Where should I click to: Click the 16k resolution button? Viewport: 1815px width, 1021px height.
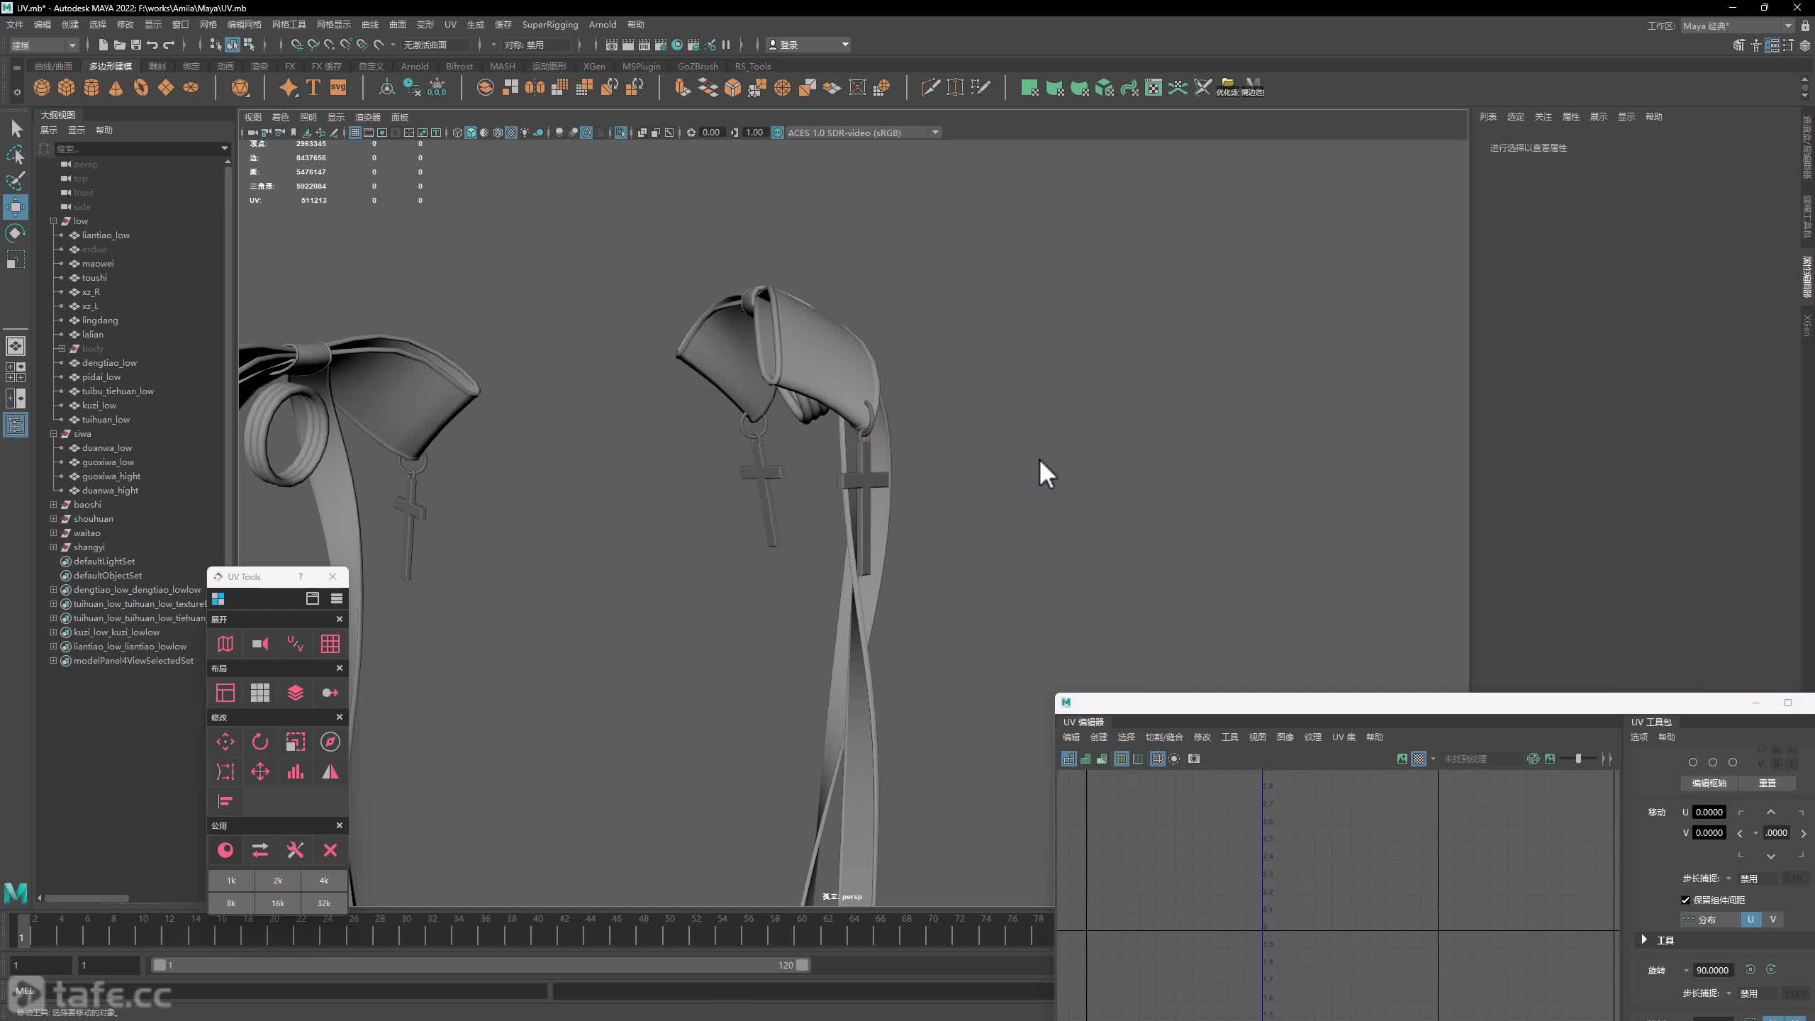(x=278, y=903)
